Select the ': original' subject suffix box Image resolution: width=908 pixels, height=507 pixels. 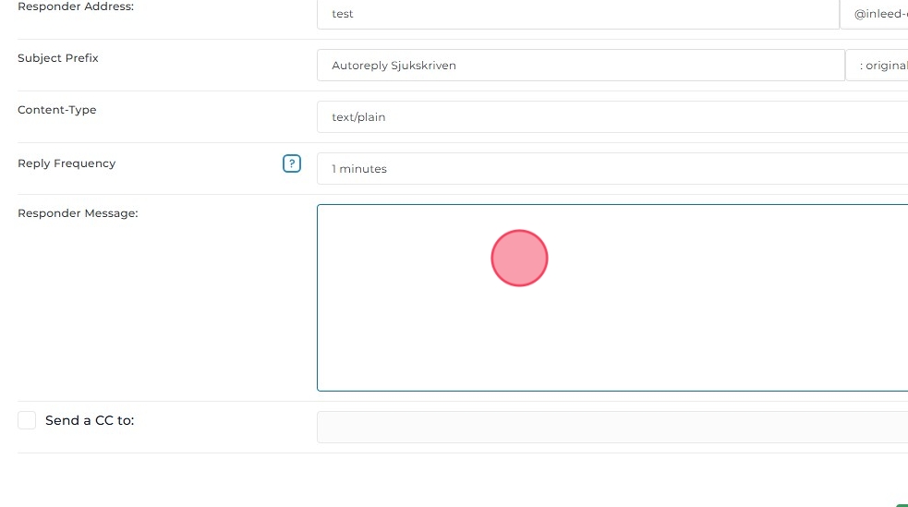pos(878,66)
